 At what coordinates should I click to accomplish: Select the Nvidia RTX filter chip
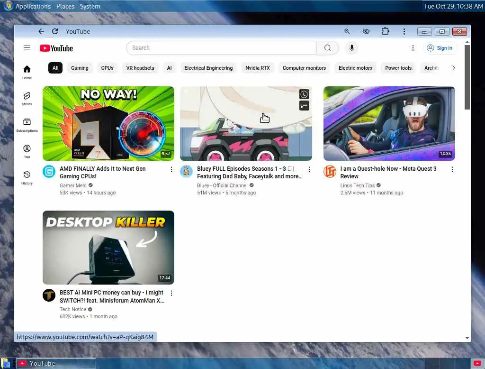[258, 68]
